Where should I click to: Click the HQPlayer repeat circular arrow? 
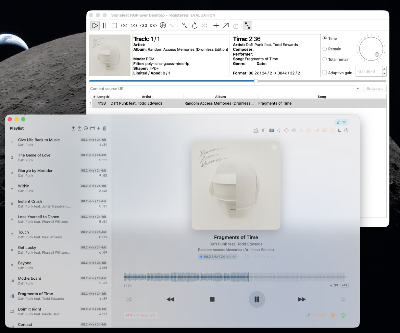194,25
